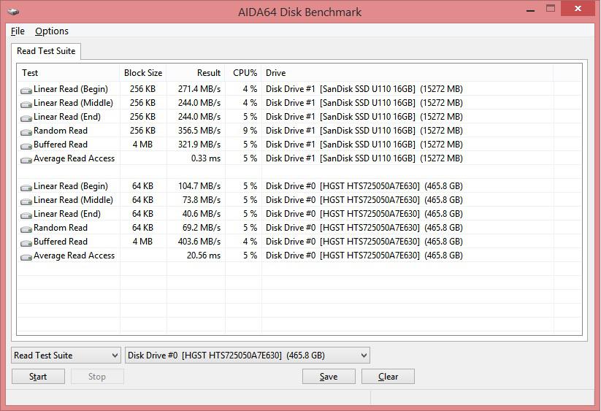
Task: Select the 40.6 MB/s result cell
Action: (x=202, y=214)
